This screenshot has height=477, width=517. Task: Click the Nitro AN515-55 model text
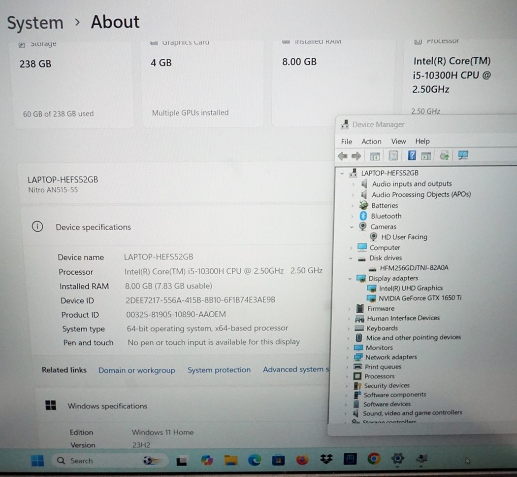(53, 190)
